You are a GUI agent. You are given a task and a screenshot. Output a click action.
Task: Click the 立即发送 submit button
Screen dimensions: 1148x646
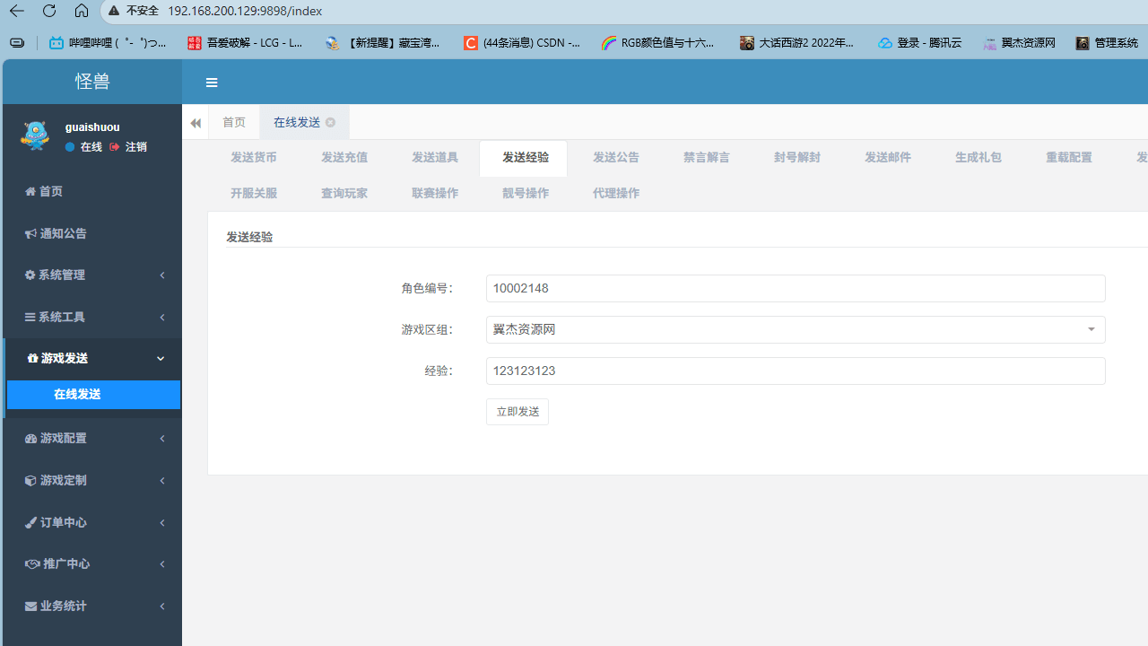(517, 411)
